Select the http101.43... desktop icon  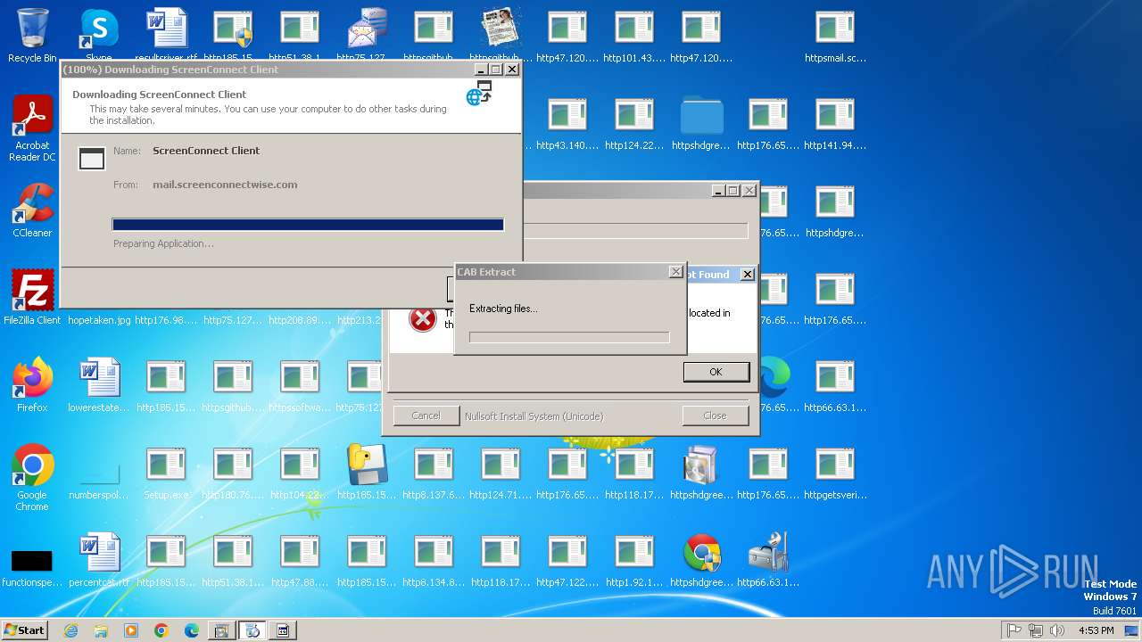pyautogui.click(x=634, y=36)
